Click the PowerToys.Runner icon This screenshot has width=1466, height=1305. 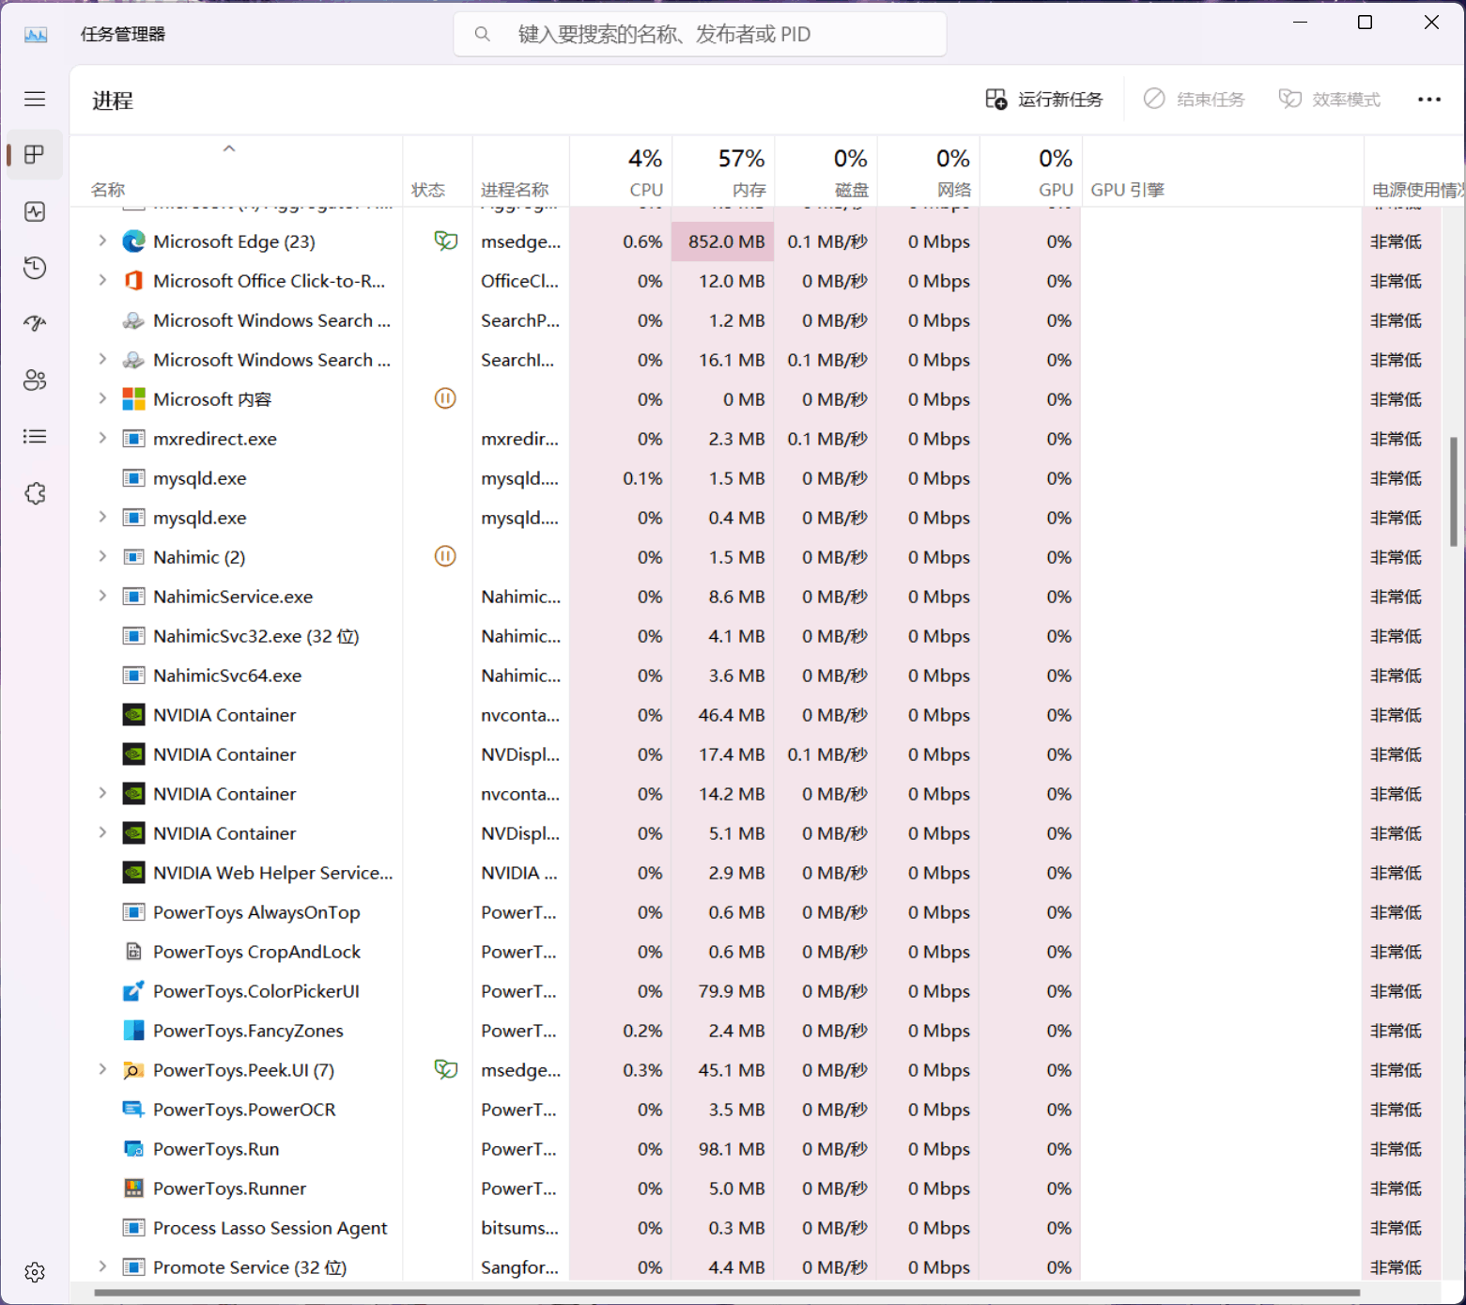133,1188
